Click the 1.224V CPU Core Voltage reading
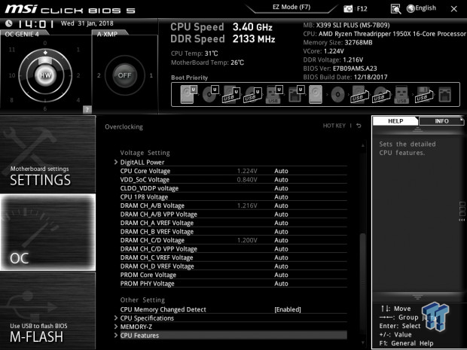Image resolution: width=467 pixels, height=350 pixels. click(247, 171)
